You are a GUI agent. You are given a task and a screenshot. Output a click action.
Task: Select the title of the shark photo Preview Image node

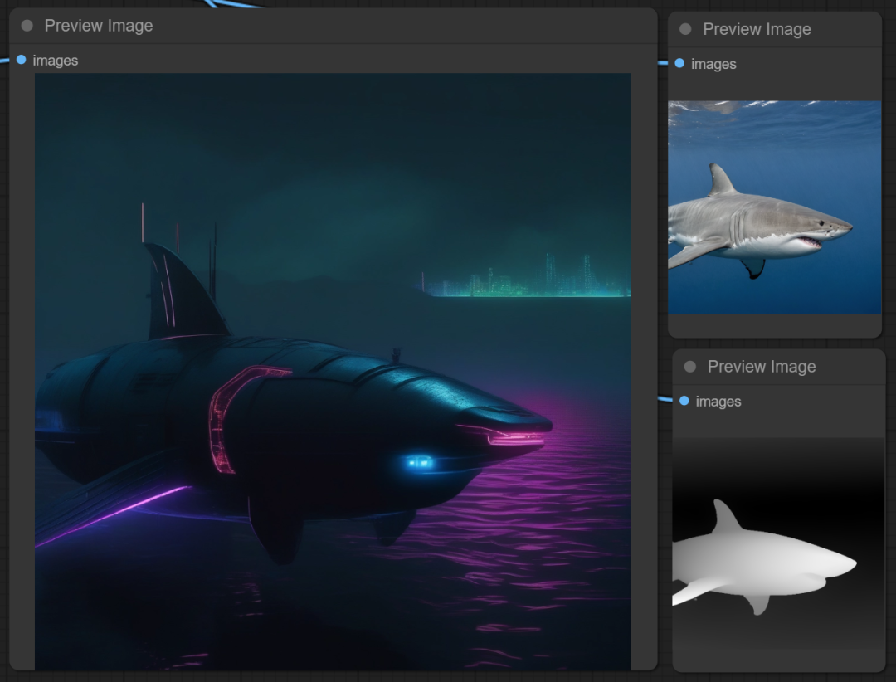click(757, 29)
